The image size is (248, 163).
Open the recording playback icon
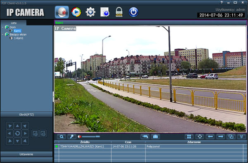pyautogui.click(x=76, y=12)
